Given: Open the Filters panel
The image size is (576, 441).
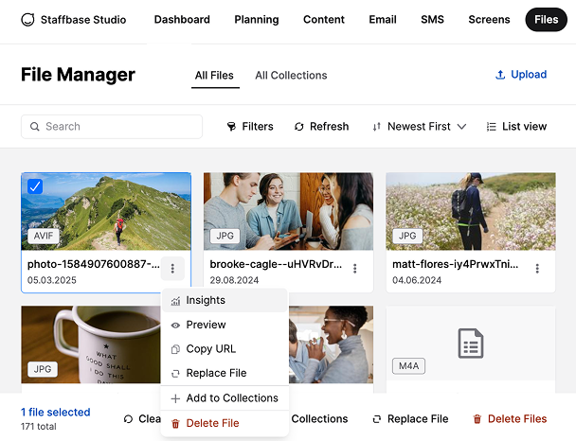Looking at the screenshot, I should tap(250, 127).
